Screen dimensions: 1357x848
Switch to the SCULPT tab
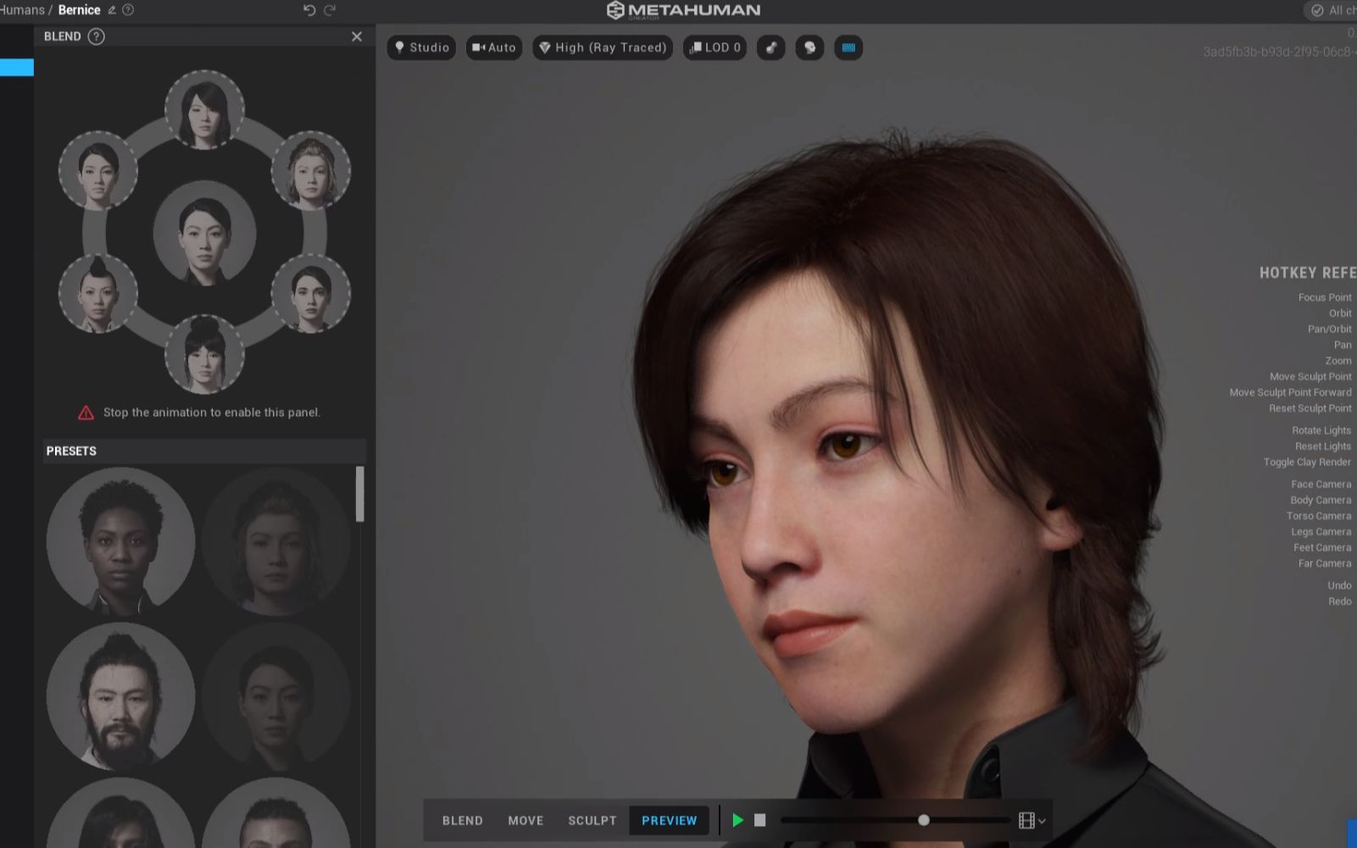tap(592, 820)
